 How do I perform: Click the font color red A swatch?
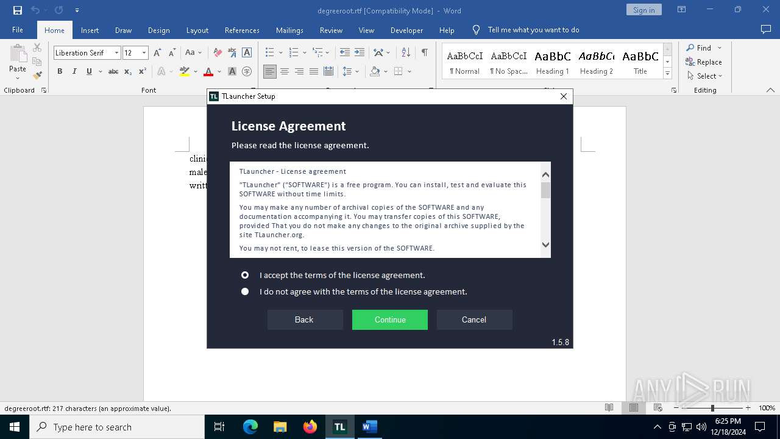coord(208,71)
